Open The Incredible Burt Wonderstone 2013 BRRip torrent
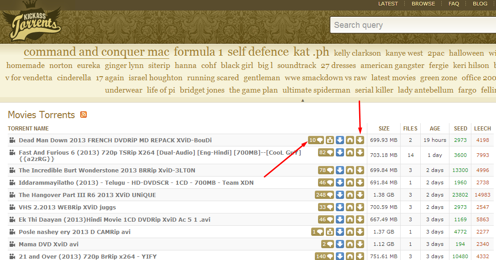 click(x=107, y=170)
